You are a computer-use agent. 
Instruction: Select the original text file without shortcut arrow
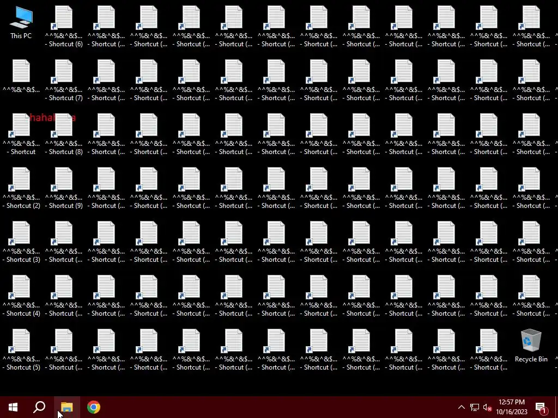pos(21,76)
